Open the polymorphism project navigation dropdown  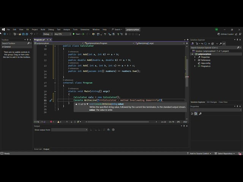pos(58,43)
